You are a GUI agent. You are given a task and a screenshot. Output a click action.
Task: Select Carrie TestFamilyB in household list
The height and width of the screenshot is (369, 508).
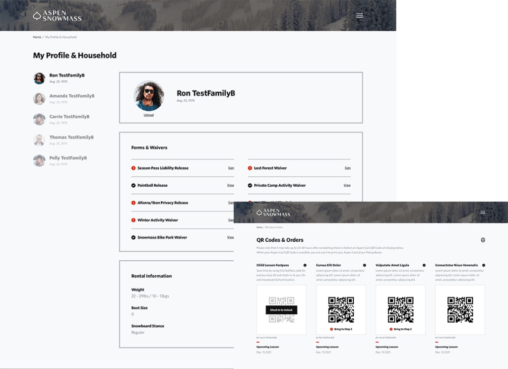click(69, 117)
